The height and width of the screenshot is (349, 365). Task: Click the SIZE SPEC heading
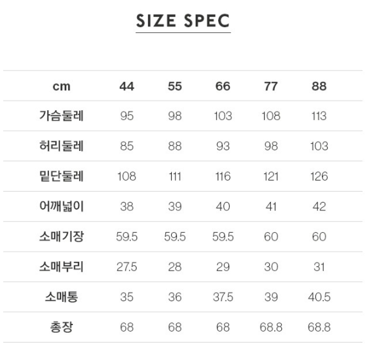[183, 21]
